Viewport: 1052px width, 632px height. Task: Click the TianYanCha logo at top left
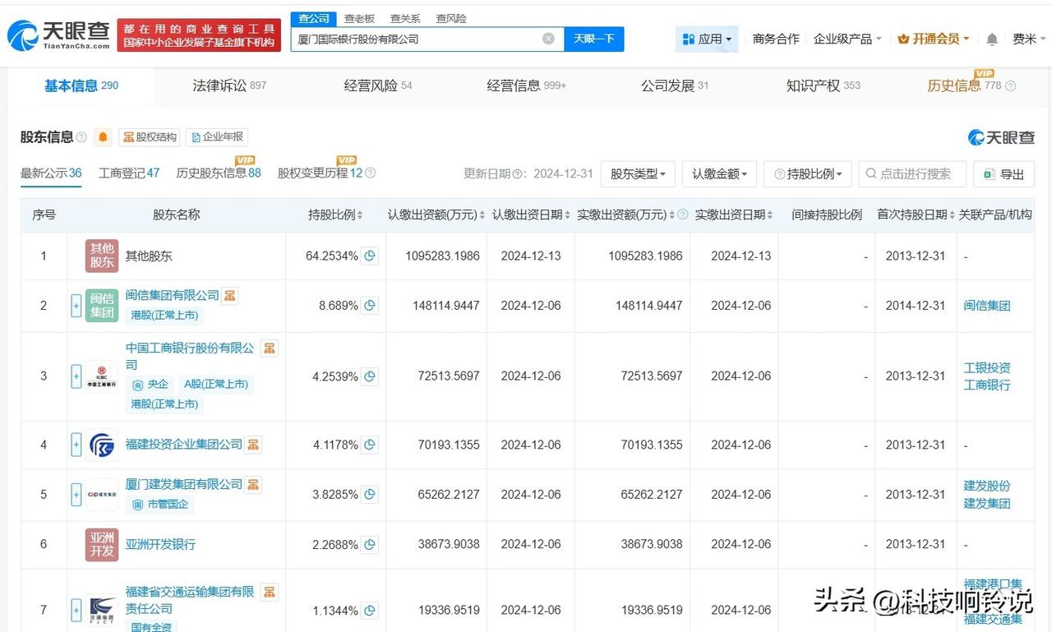pyautogui.click(x=58, y=35)
